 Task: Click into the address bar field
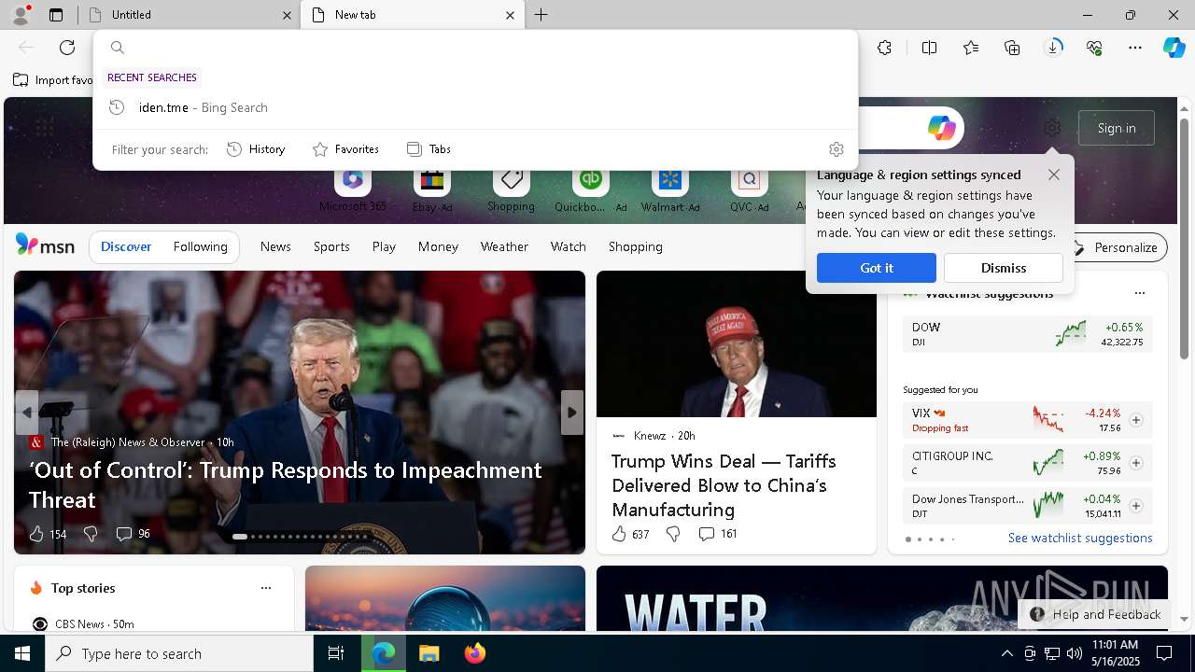point(476,48)
